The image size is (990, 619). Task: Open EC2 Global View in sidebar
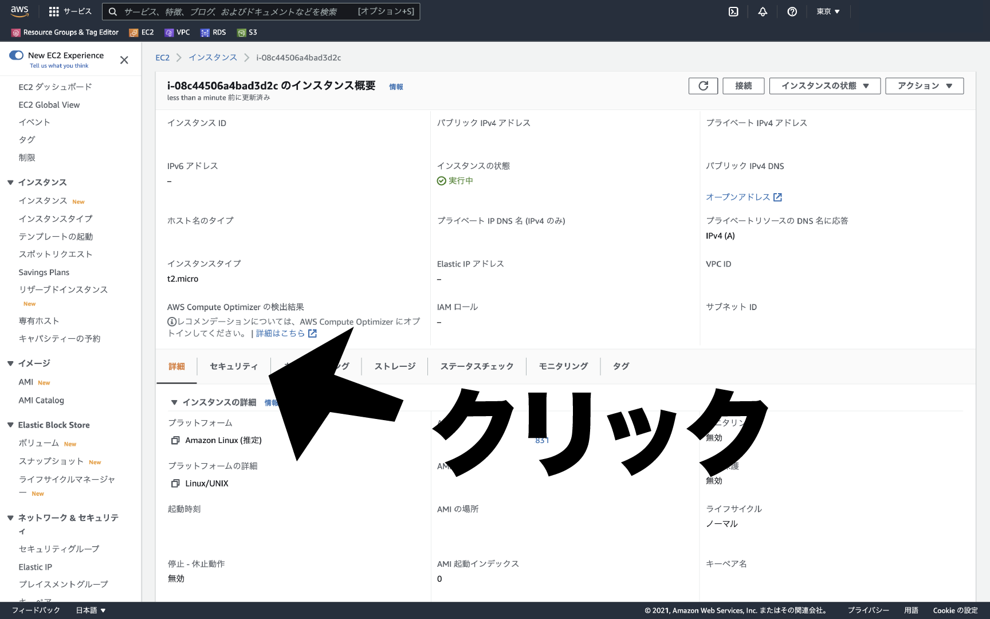(49, 105)
